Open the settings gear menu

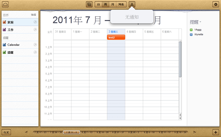pyautogui.click(x=215, y=4)
